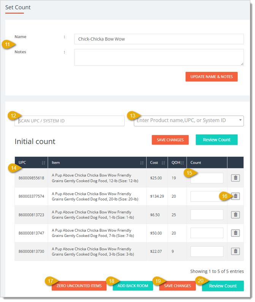Screen dimensions: 255x302
Task: Click Count field for the 3-lb item
Action: coord(207,251)
